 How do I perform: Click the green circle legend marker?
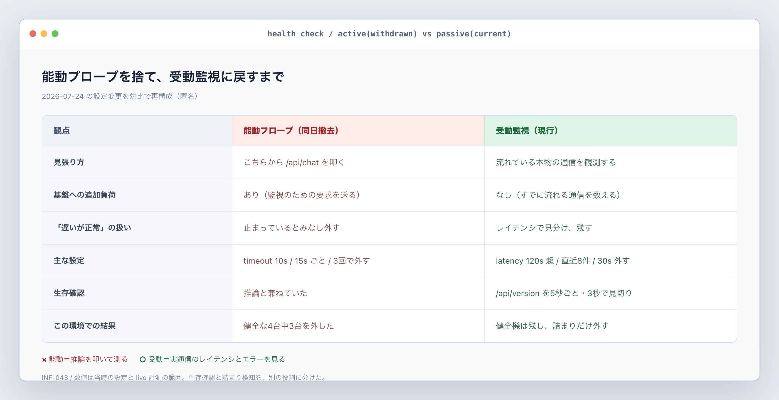(x=143, y=359)
